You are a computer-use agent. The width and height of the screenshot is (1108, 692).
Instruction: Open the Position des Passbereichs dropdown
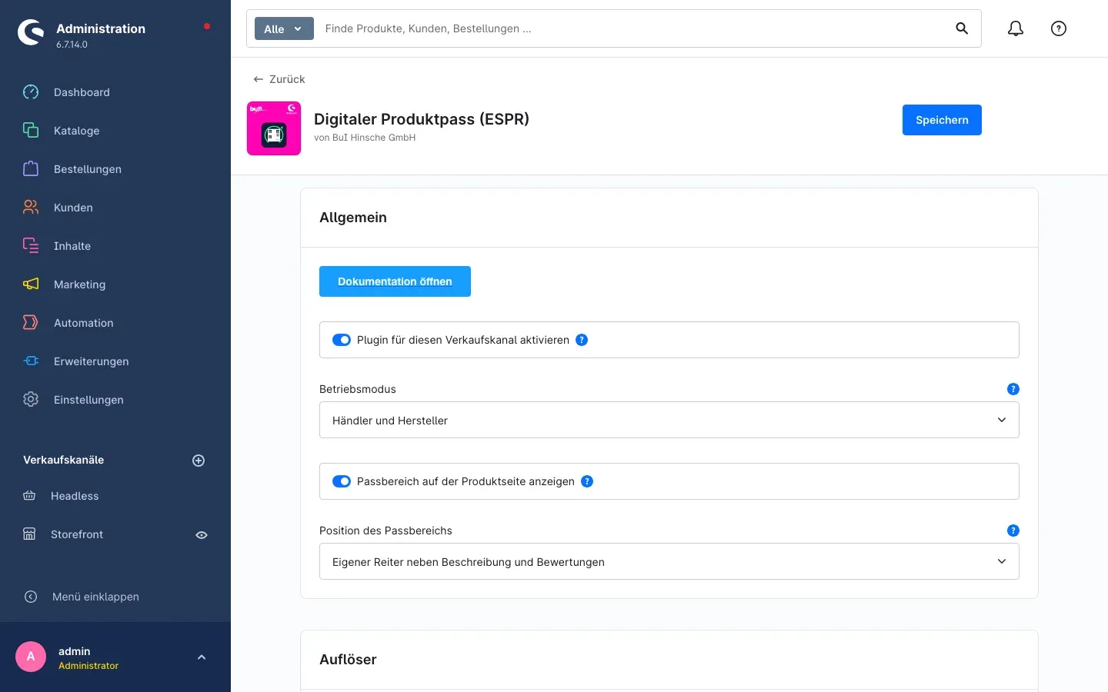pyautogui.click(x=669, y=561)
